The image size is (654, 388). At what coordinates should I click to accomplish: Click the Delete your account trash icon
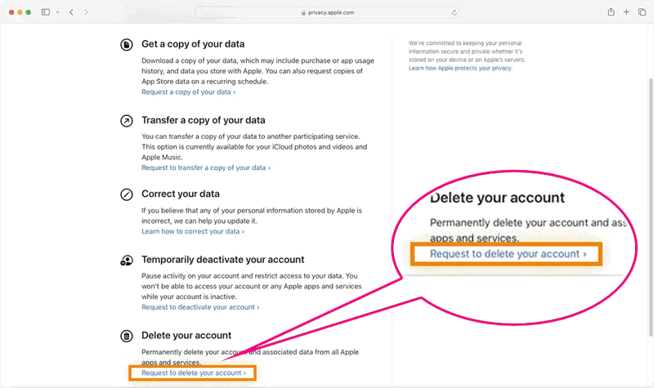coord(127,335)
